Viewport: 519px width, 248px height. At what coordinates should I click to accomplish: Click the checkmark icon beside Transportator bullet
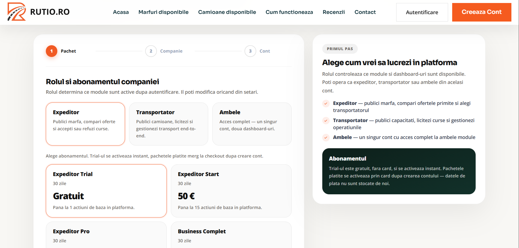(326, 120)
